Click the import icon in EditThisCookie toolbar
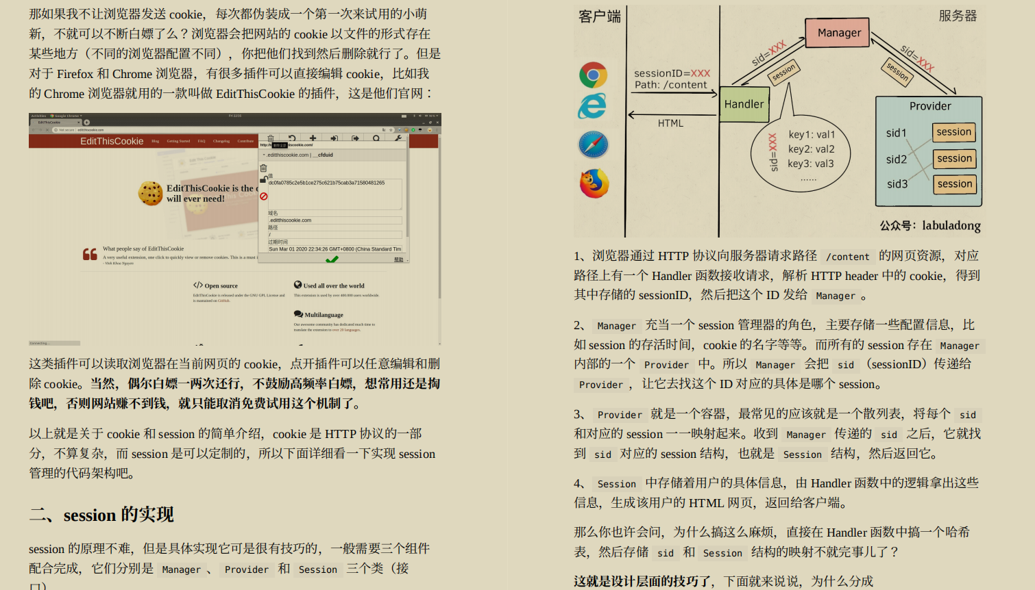 coord(334,138)
